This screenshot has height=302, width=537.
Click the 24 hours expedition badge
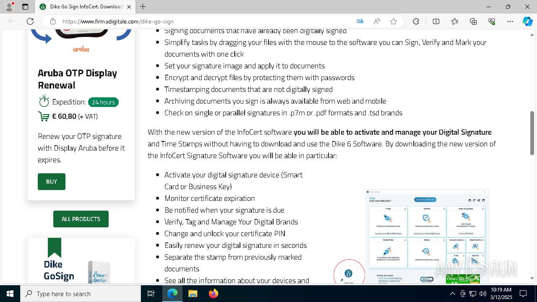(103, 102)
